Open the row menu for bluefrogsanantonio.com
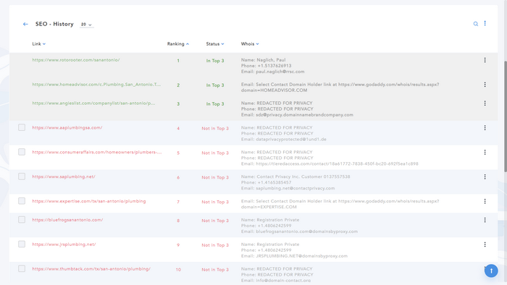The height and width of the screenshot is (285, 507). point(485,220)
